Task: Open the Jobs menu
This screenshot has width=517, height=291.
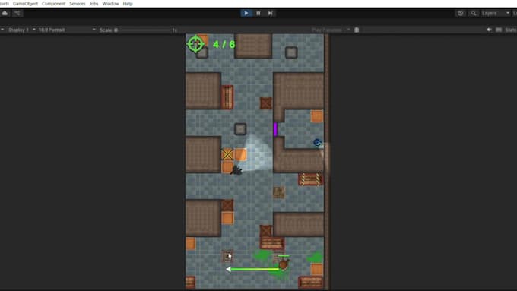Action: click(94, 4)
